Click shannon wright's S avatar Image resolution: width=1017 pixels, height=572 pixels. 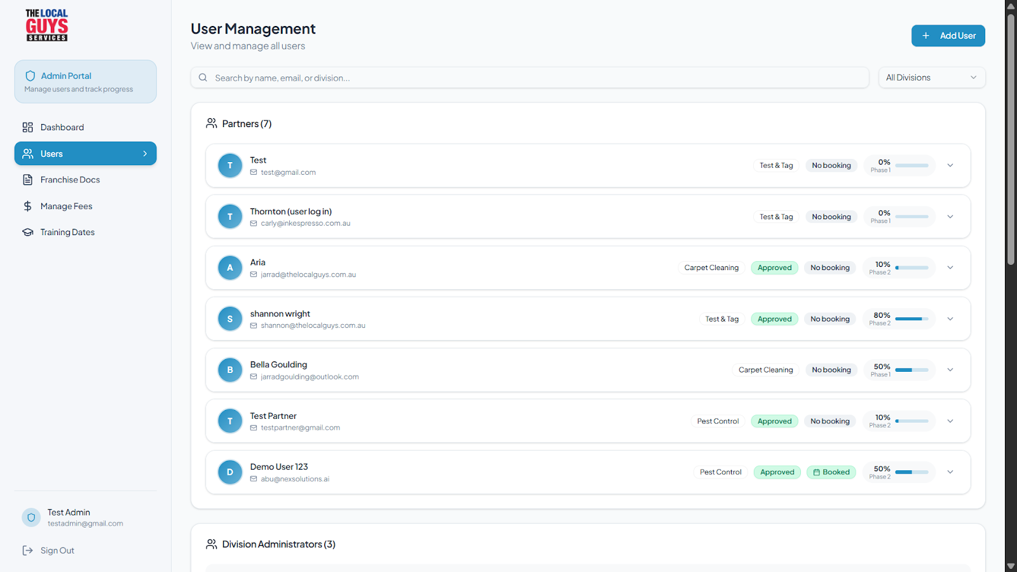tap(230, 319)
